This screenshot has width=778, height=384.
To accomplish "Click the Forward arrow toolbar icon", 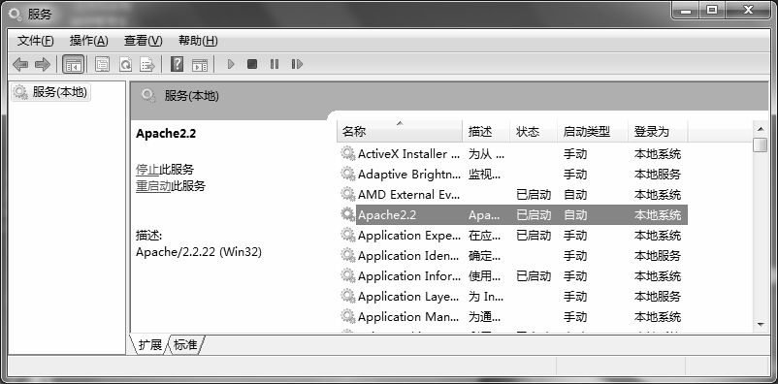I will [43, 65].
